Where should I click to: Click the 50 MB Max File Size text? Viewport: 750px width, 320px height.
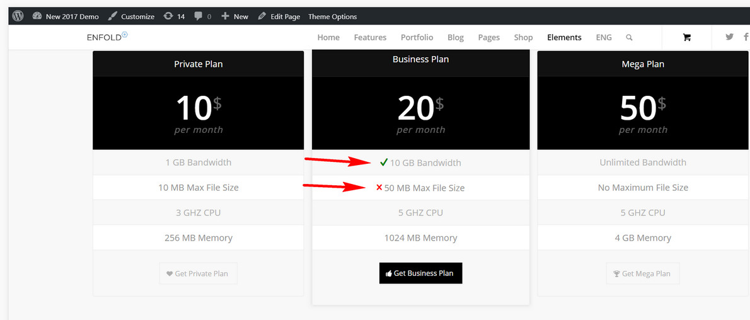(424, 188)
